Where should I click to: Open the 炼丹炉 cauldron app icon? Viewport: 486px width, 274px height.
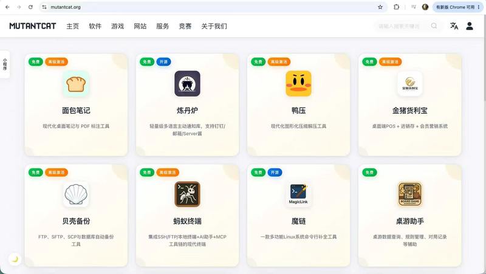coord(187,84)
